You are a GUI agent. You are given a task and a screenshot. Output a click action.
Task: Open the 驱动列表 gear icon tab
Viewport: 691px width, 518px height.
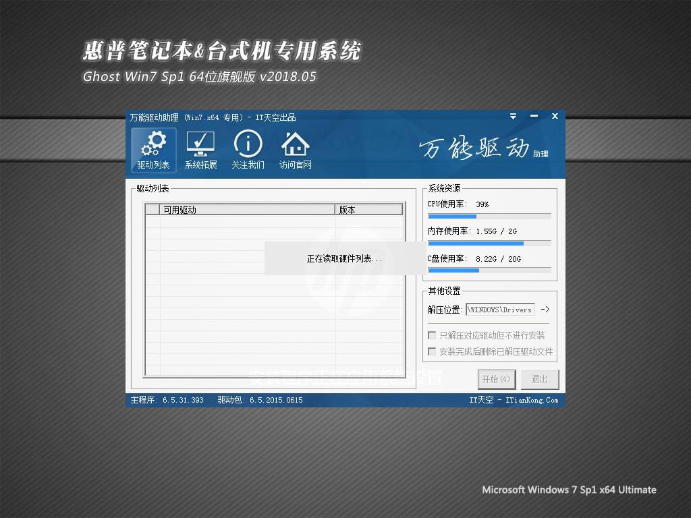coord(153,150)
